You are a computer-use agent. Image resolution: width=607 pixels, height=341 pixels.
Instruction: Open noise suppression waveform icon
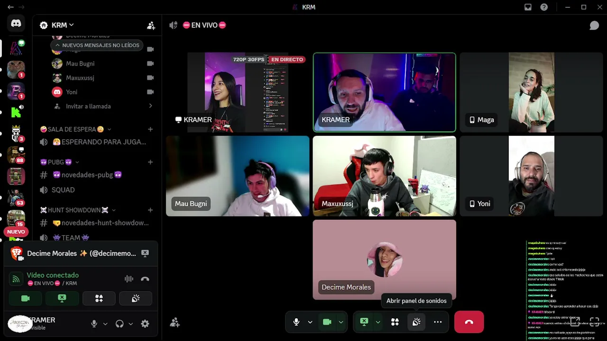(x=129, y=279)
